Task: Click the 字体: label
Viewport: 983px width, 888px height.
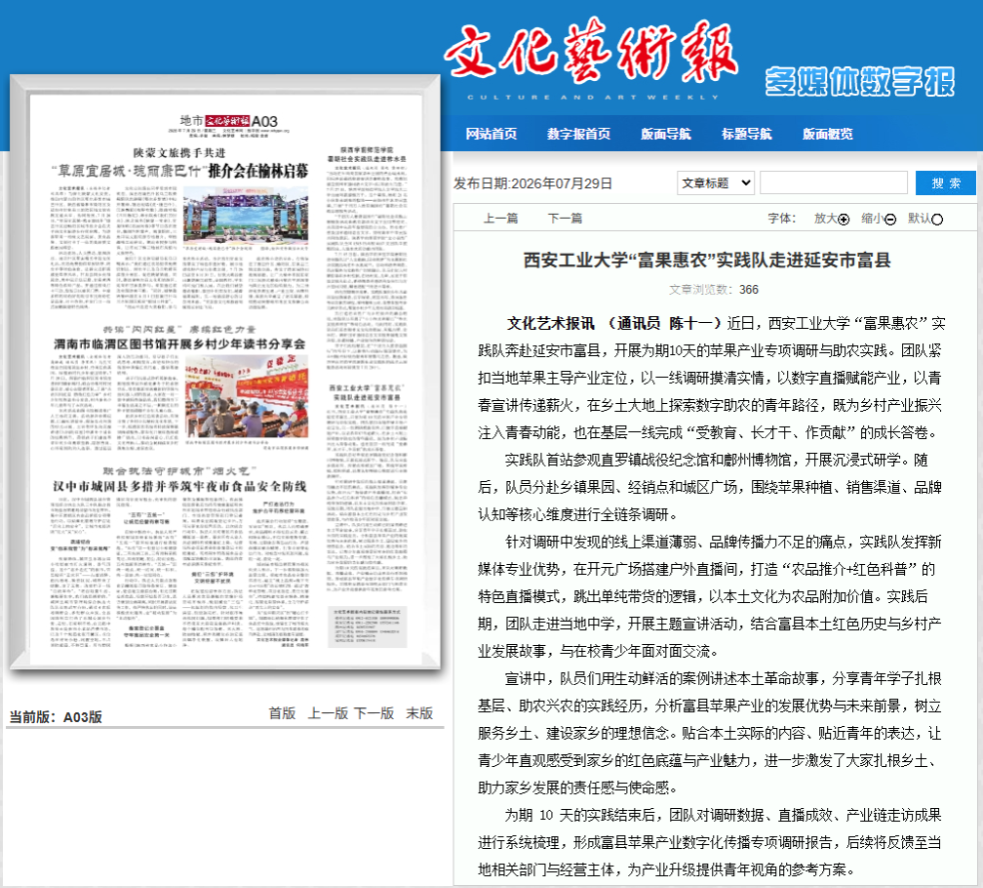Action: tap(782, 219)
